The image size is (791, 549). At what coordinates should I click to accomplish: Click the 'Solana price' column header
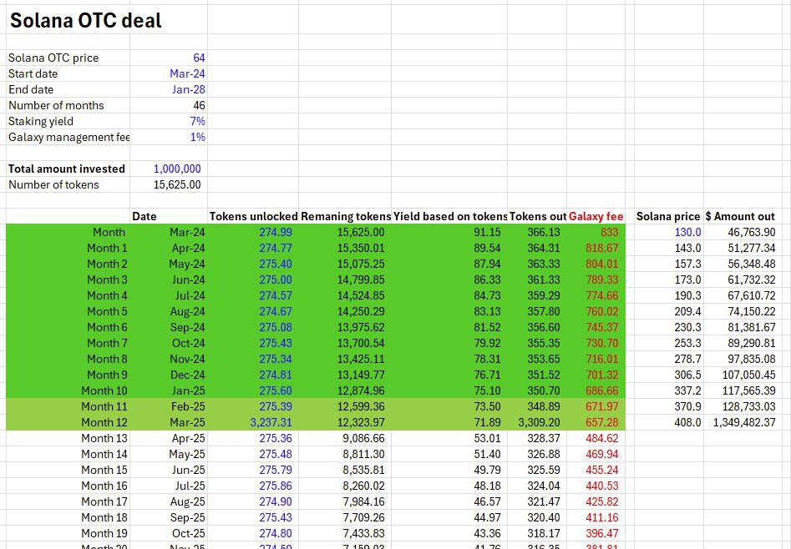click(x=668, y=216)
